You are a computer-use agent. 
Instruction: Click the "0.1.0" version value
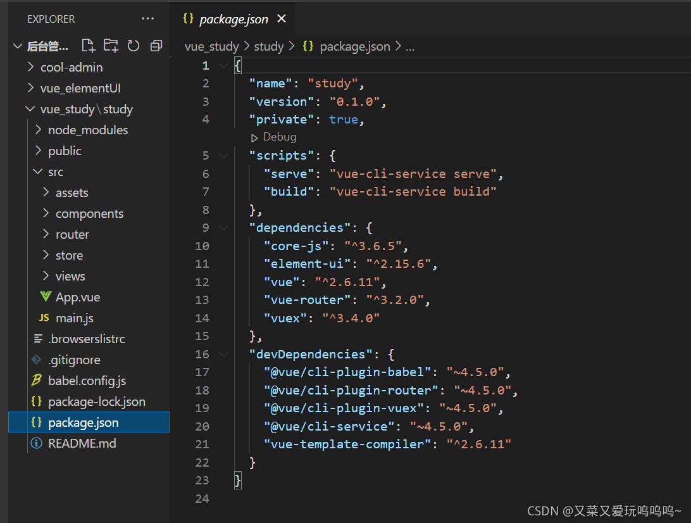[355, 101]
